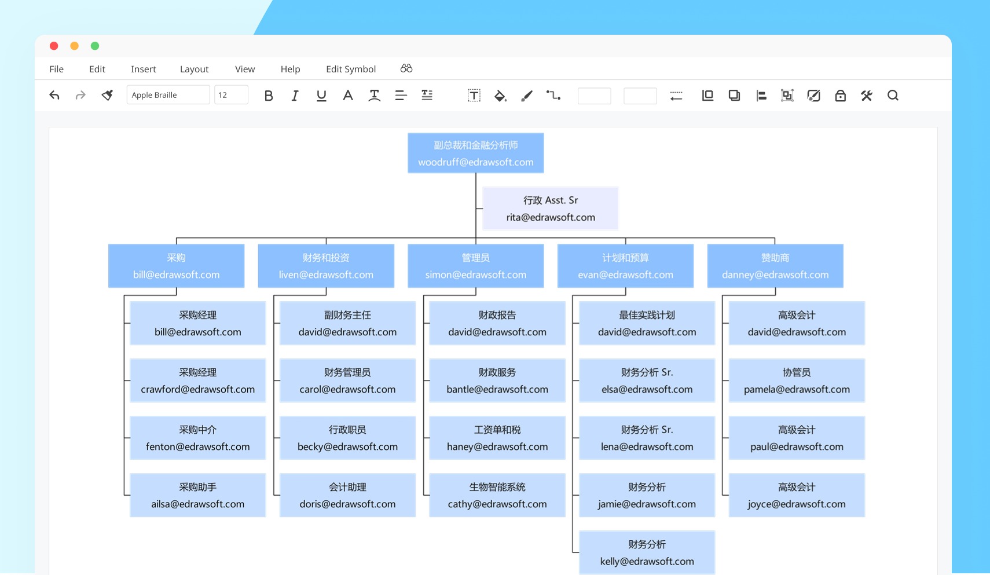The width and height of the screenshot is (990, 575).
Task: Select the becky@edrawsoft.com box
Action: coord(348,438)
